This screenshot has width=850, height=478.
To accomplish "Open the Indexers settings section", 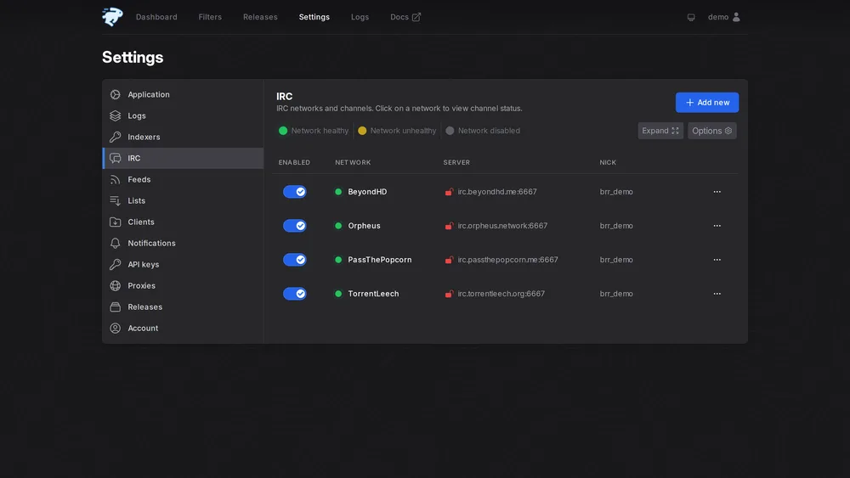I will (x=183, y=137).
